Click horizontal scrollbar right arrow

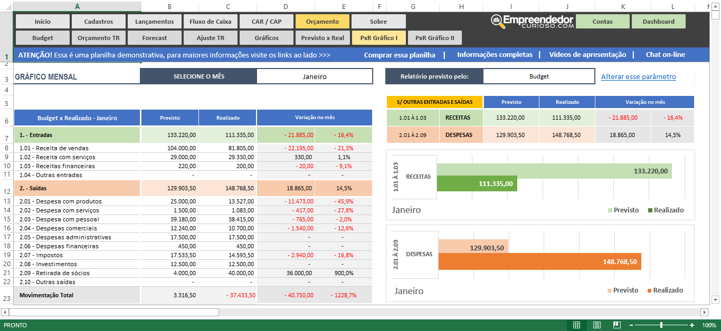[x=704, y=312]
